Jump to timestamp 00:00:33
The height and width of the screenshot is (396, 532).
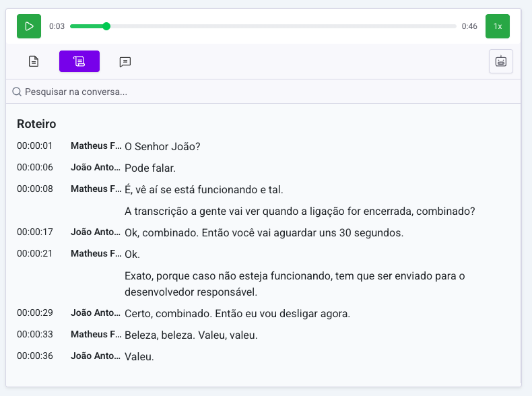pos(35,335)
